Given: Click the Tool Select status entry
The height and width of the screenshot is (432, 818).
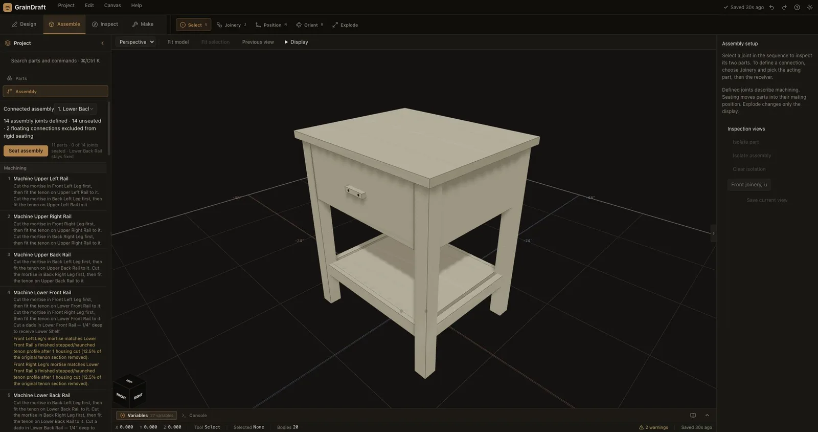Looking at the screenshot, I should [x=207, y=427].
